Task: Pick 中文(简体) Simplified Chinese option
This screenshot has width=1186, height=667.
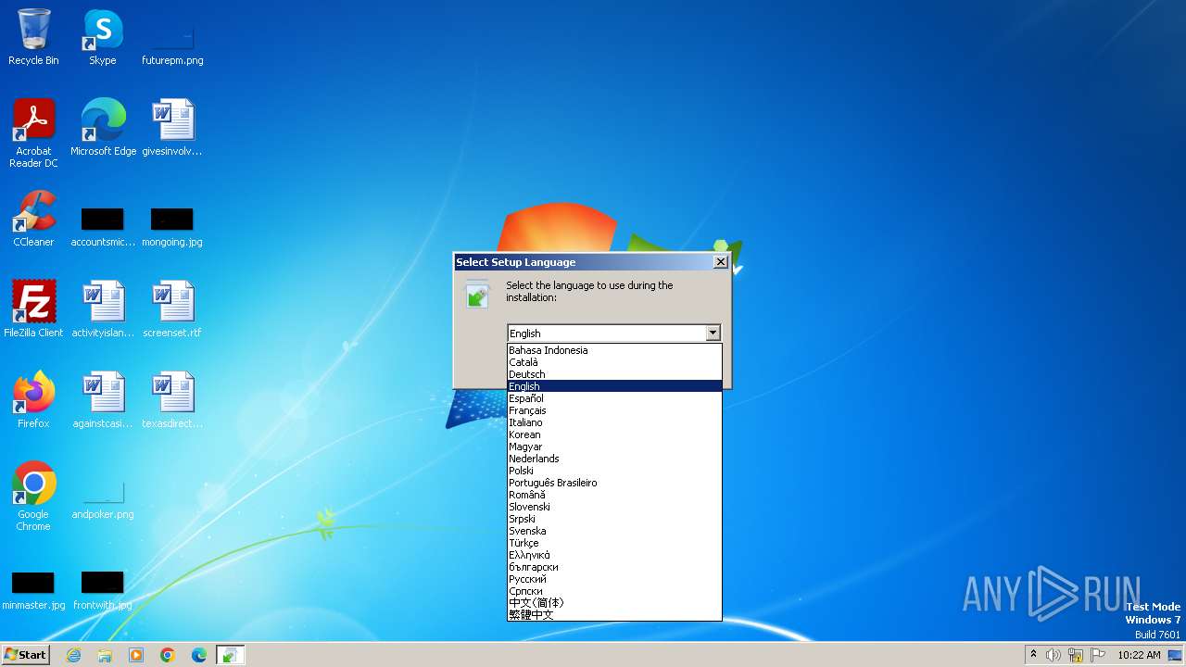Action: coord(614,603)
